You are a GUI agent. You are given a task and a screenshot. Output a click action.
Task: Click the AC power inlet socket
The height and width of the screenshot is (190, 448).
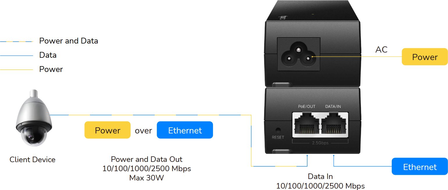tap(299, 54)
